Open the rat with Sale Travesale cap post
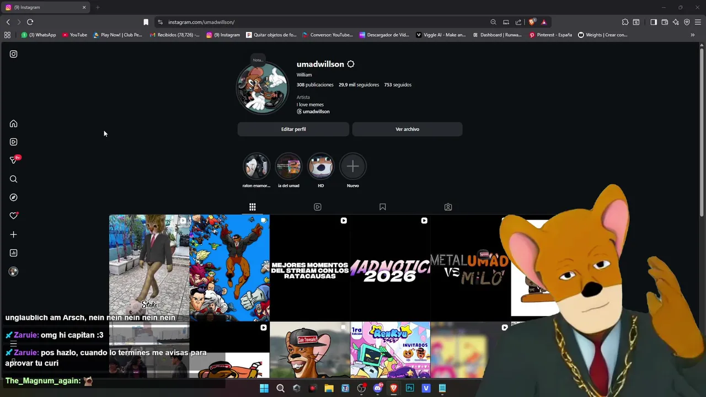Viewport: 706px width, 397px height. pos(309,350)
